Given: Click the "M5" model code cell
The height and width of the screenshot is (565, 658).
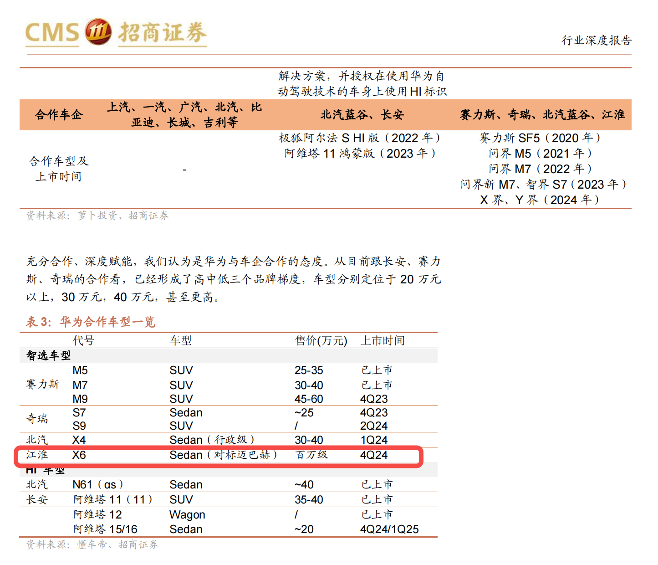Looking at the screenshot, I should click(x=80, y=370).
